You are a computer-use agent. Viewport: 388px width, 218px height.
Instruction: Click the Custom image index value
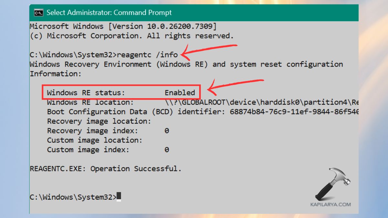167,150
